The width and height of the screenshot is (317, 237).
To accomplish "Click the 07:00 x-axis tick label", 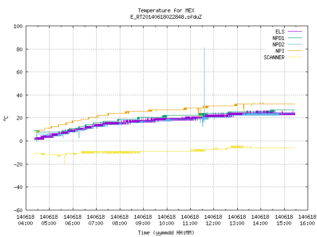I will pos(96,223).
